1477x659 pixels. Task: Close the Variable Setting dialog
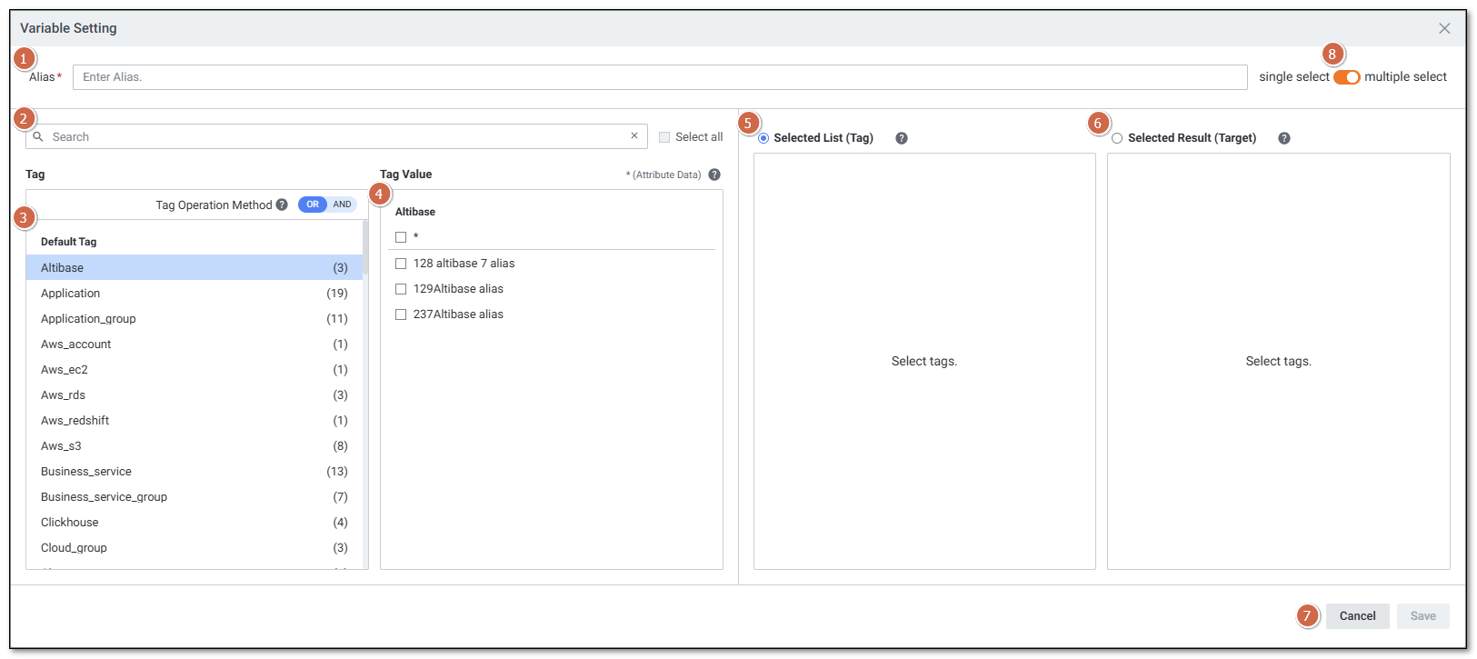click(x=1443, y=28)
